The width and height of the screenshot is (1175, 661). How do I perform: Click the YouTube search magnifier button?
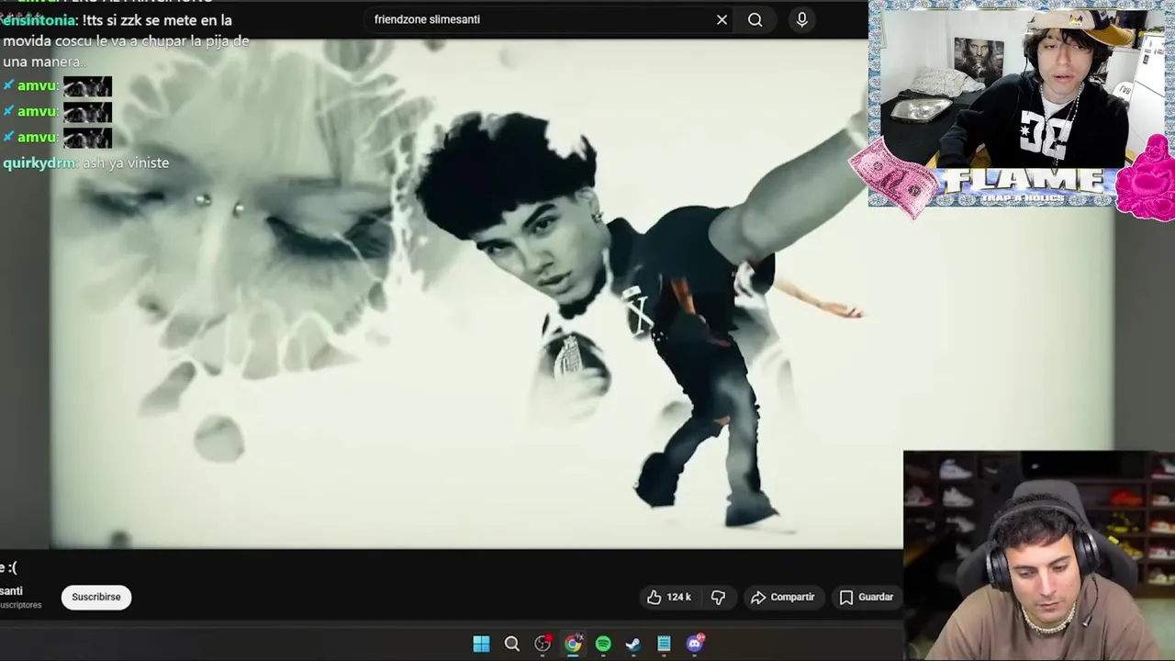point(755,19)
